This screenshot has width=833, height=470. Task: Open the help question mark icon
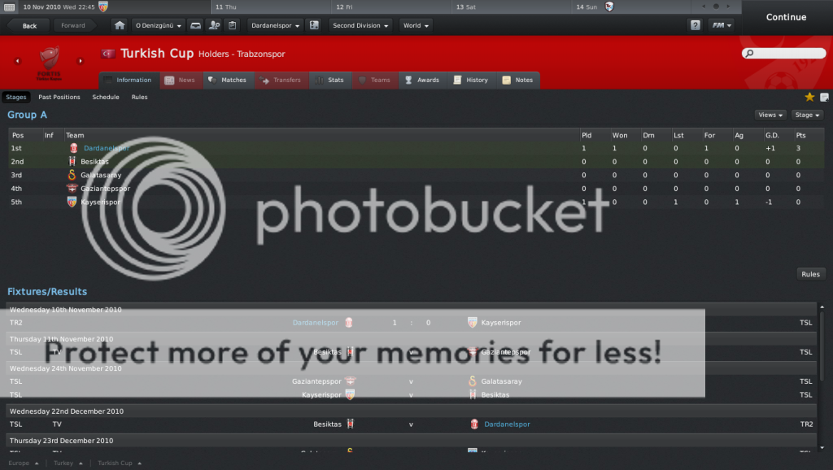coord(696,25)
